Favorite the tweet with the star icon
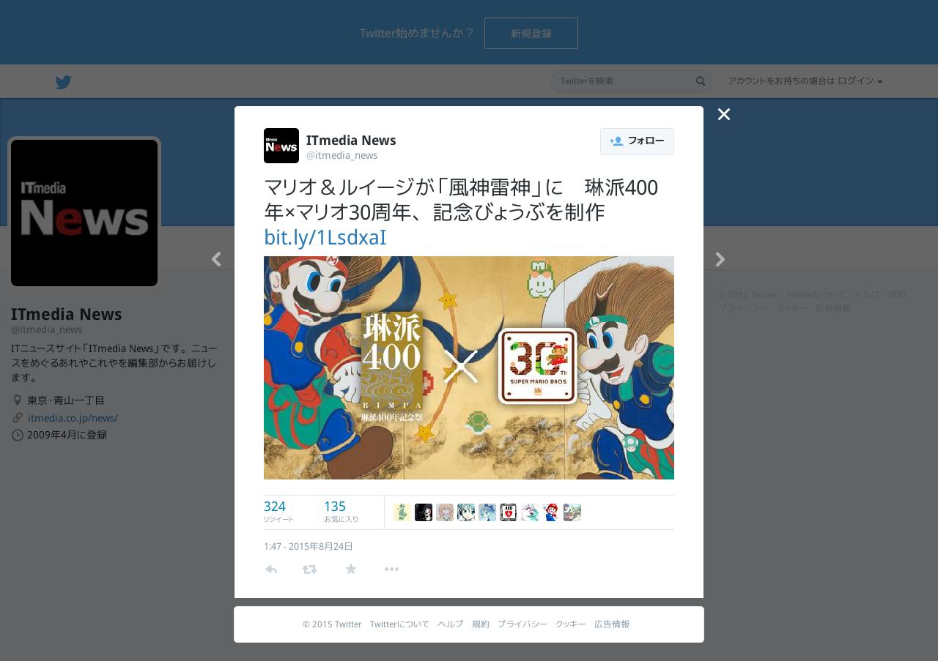The width and height of the screenshot is (938, 661). pyautogui.click(x=351, y=569)
